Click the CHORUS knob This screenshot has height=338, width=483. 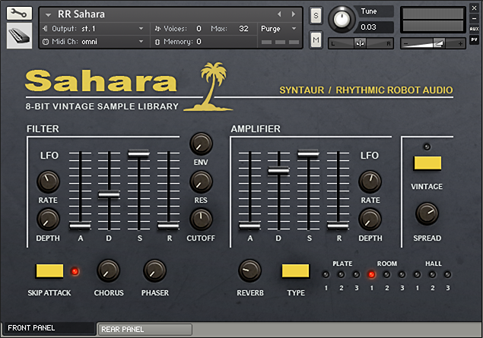pos(109,271)
